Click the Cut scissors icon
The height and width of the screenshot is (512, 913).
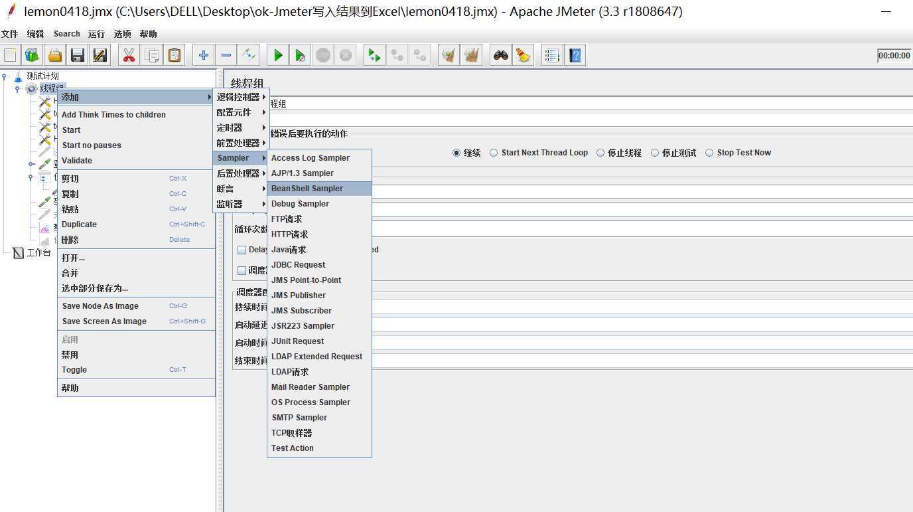(129, 55)
